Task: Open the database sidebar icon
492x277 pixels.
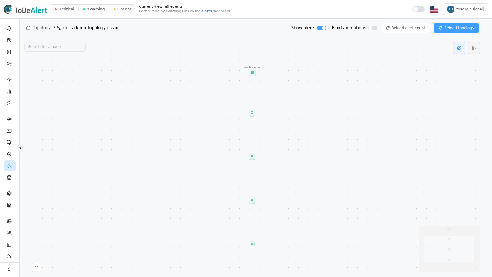Action: click(9, 178)
